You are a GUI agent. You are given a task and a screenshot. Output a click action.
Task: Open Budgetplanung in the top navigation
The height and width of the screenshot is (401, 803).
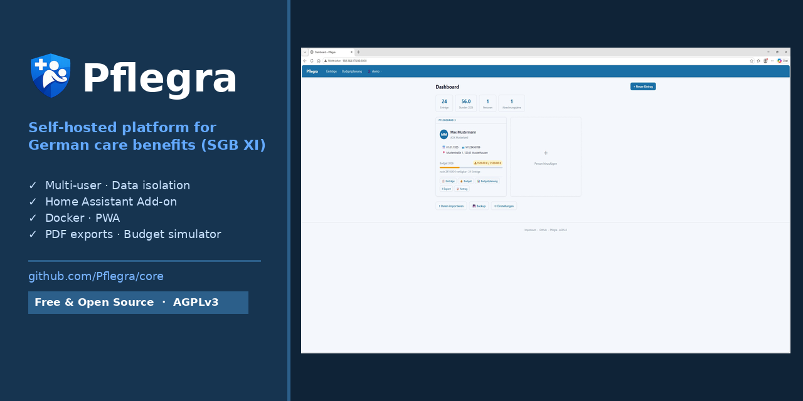click(352, 71)
